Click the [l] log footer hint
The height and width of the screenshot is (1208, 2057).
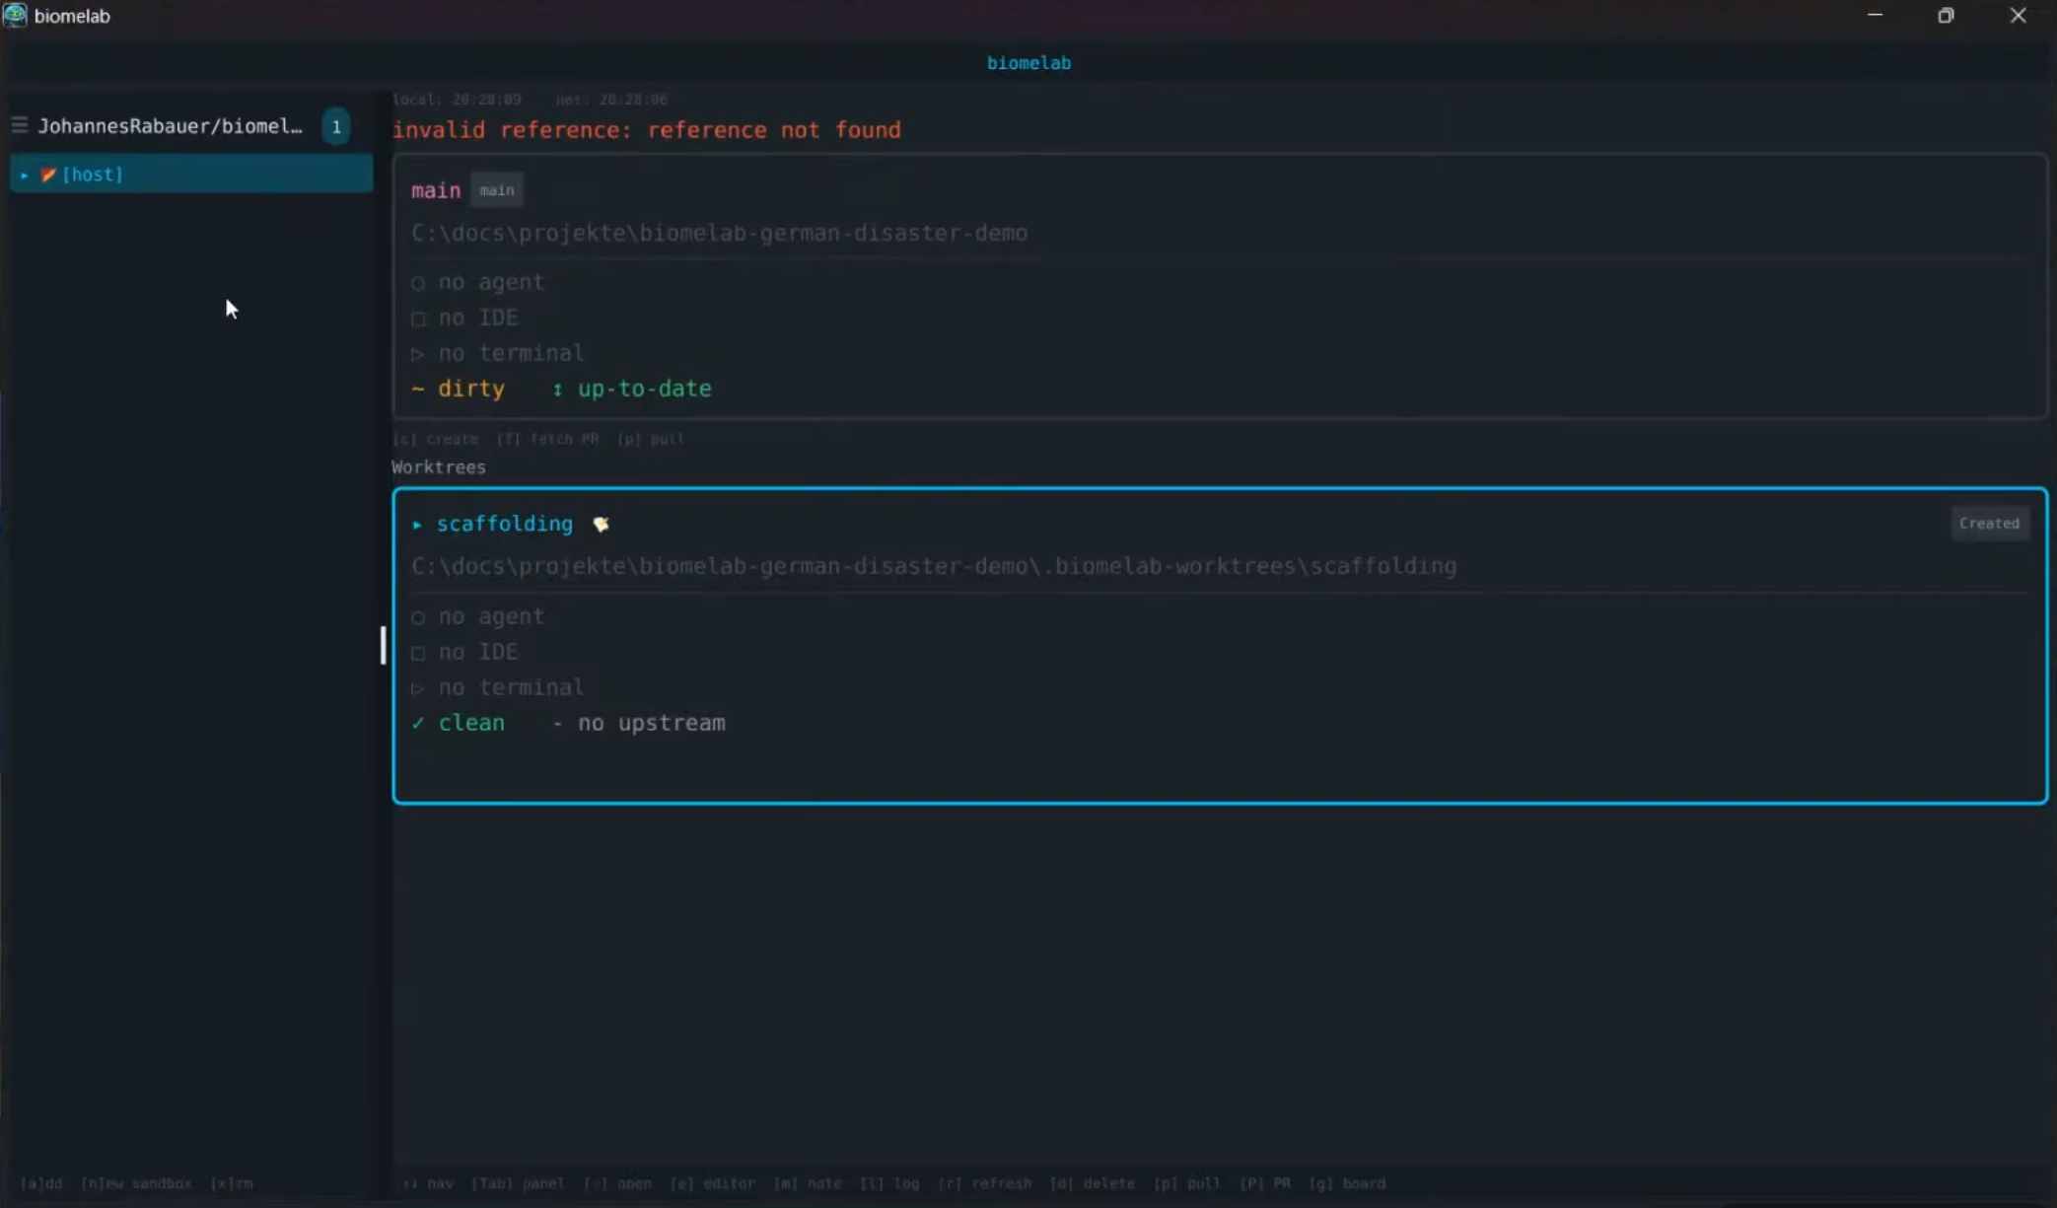889,1183
